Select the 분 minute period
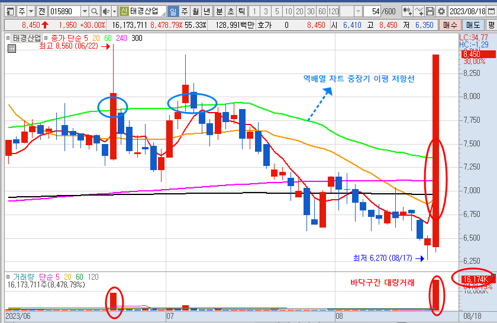The image size is (497, 323). 220,12
